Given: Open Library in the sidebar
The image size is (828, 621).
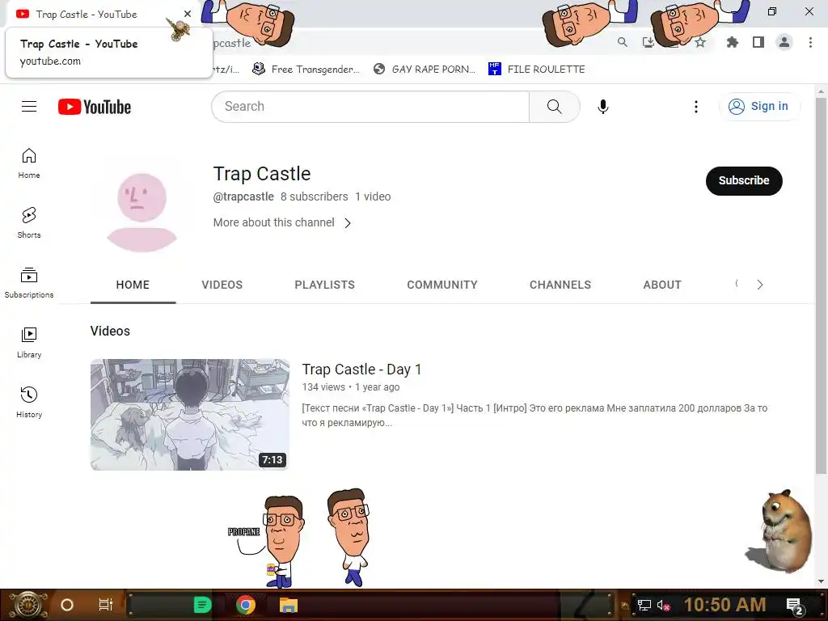Looking at the screenshot, I should [x=29, y=343].
